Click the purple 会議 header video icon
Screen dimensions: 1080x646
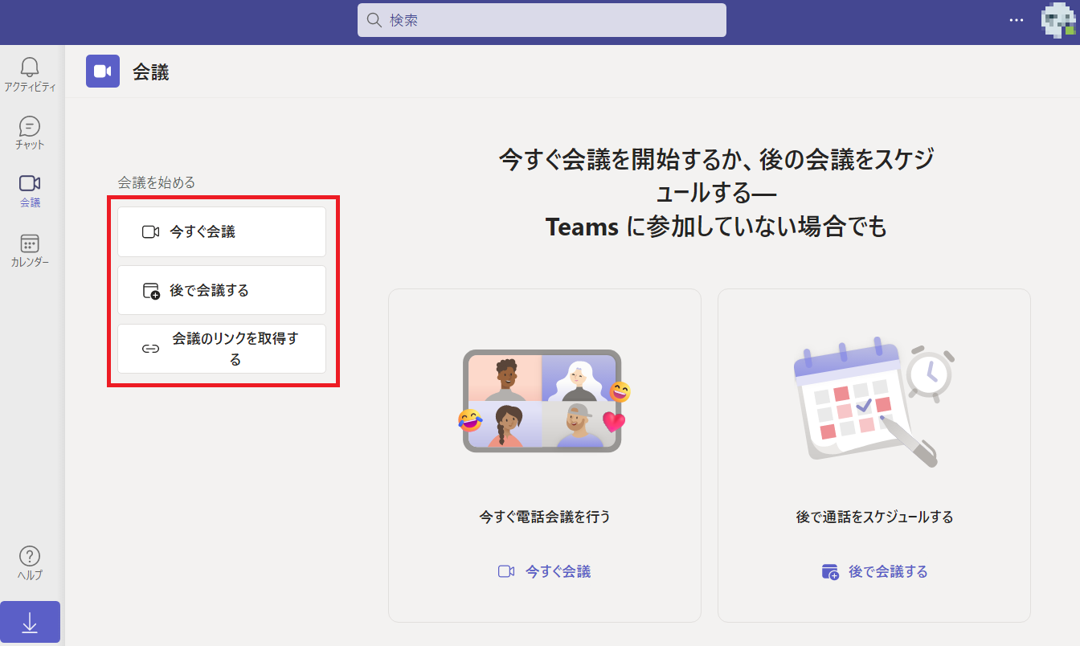pyautogui.click(x=102, y=72)
